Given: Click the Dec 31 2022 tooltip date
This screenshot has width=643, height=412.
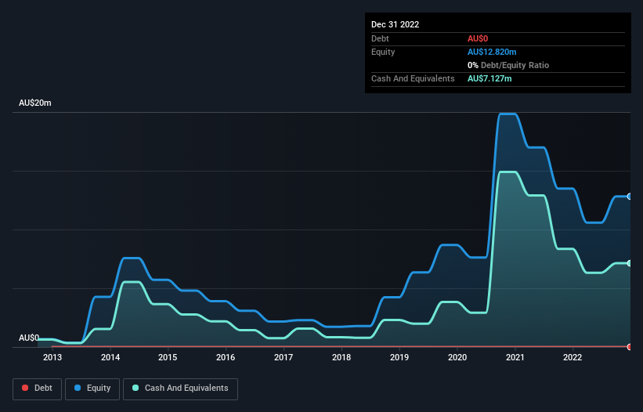Looking at the screenshot, I should (395, 24).
